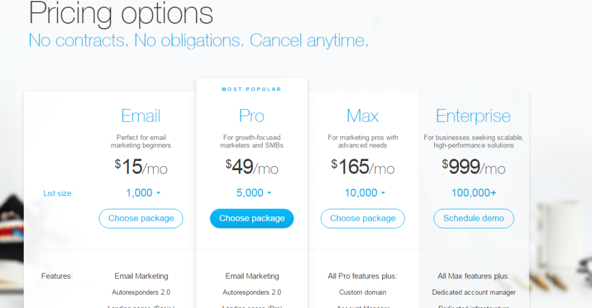The image size is (592, 308).
Task: Click the $49/mo Pro price
Action: 252,167
